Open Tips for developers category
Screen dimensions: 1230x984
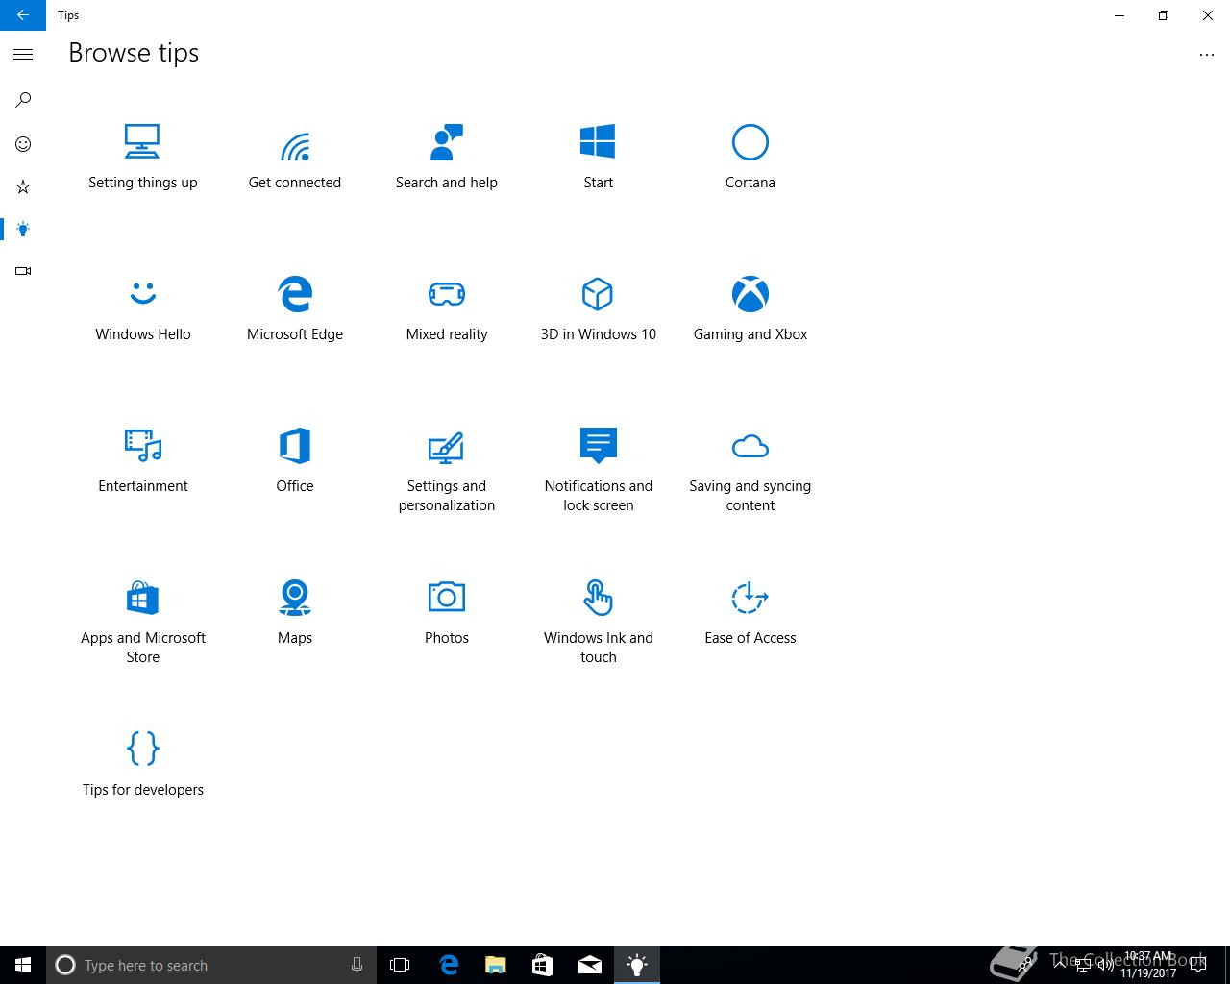[x=143, y=766]
